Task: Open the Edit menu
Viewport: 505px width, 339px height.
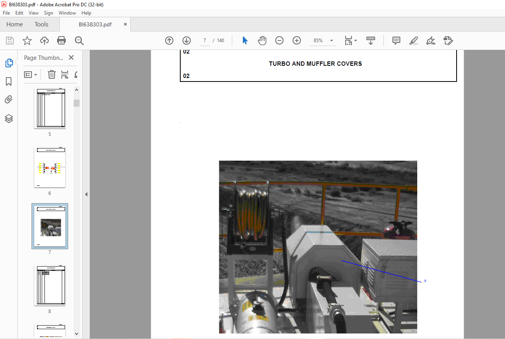Action: (x=19, y=13)
